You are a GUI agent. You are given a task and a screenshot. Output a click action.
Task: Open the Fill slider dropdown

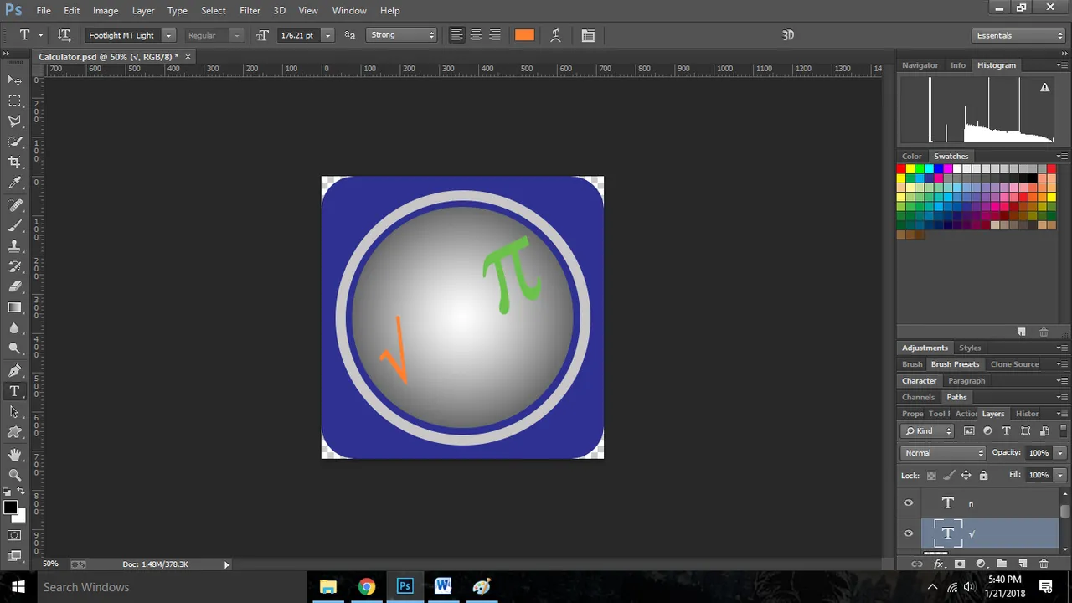pos(1060,475)
